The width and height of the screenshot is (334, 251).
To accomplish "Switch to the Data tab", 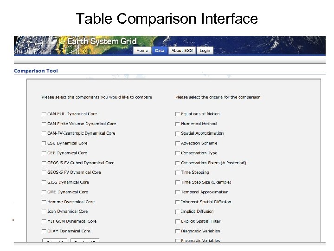I will click(160, 51).
